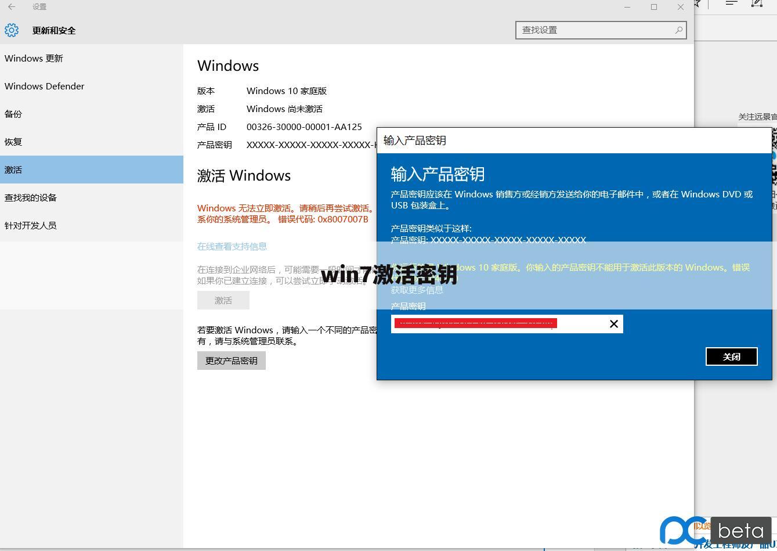
Task: Close the Settings window
Action: pos(681,7)
